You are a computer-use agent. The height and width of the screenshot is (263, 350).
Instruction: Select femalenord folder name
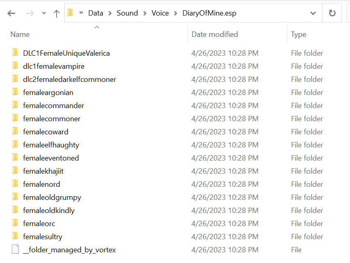[41, 184]
